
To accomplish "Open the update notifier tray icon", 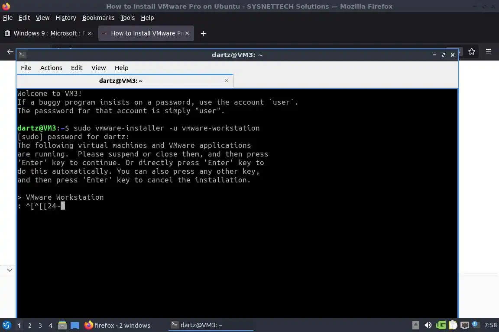I will [475, 324].
